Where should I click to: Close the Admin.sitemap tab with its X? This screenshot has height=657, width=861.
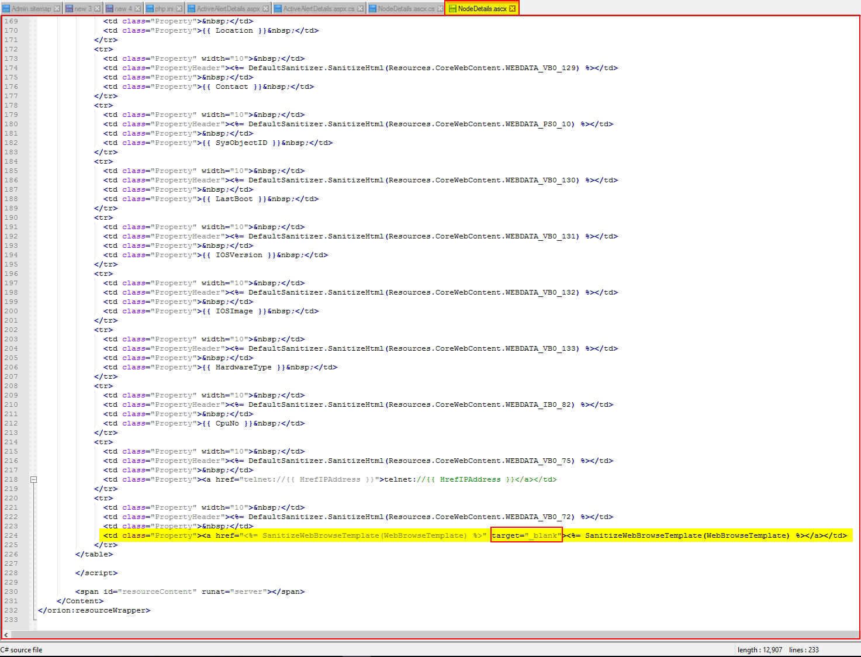[57, 9]
